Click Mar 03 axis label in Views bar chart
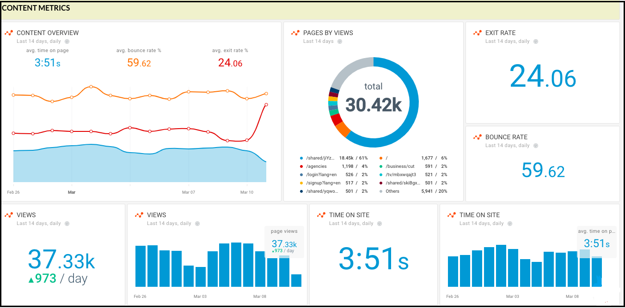625x308 pixels. pyautogui.click(x=199, y=296)
